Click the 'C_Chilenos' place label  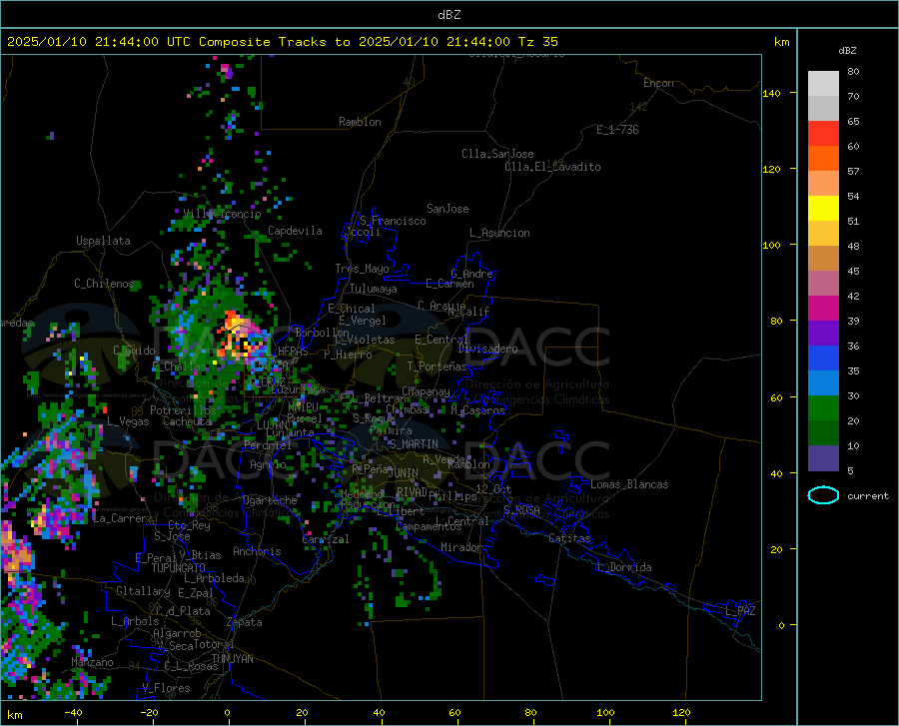[x=104, y=284]
